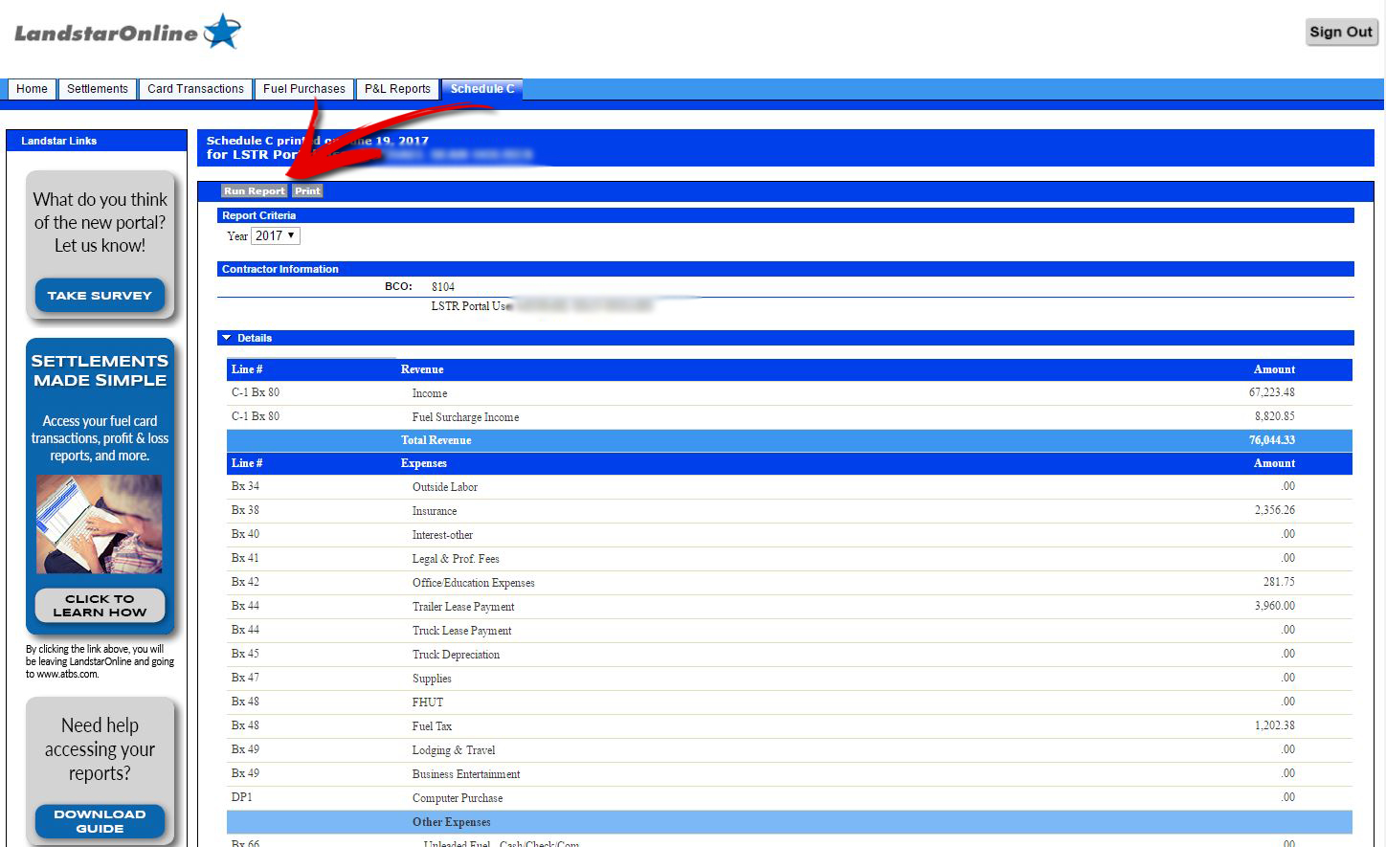Click the Revenue column header
This screenshot has height=847, width=1386.
point(422,369)
